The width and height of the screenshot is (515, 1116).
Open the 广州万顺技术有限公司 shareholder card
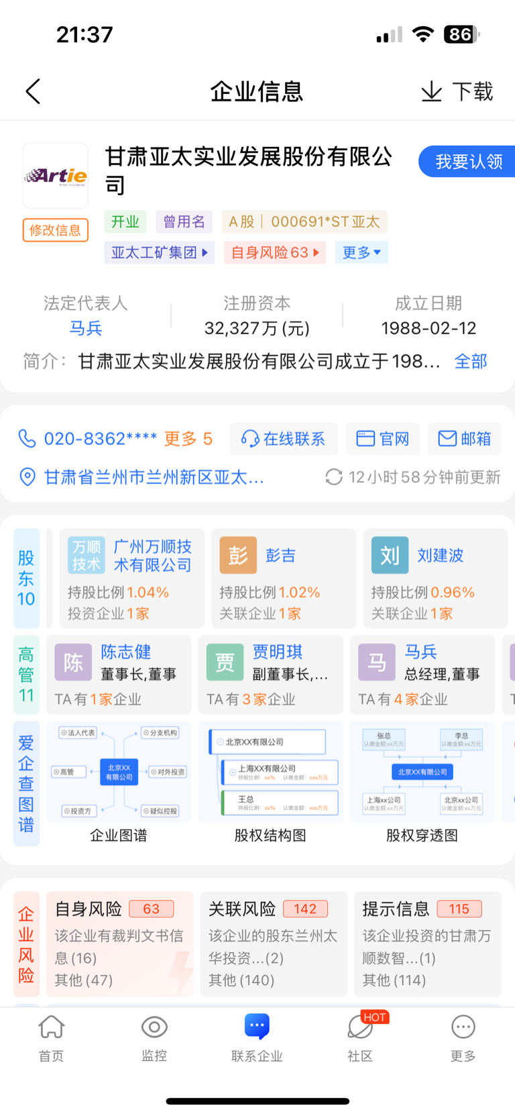tap(132, 578)
